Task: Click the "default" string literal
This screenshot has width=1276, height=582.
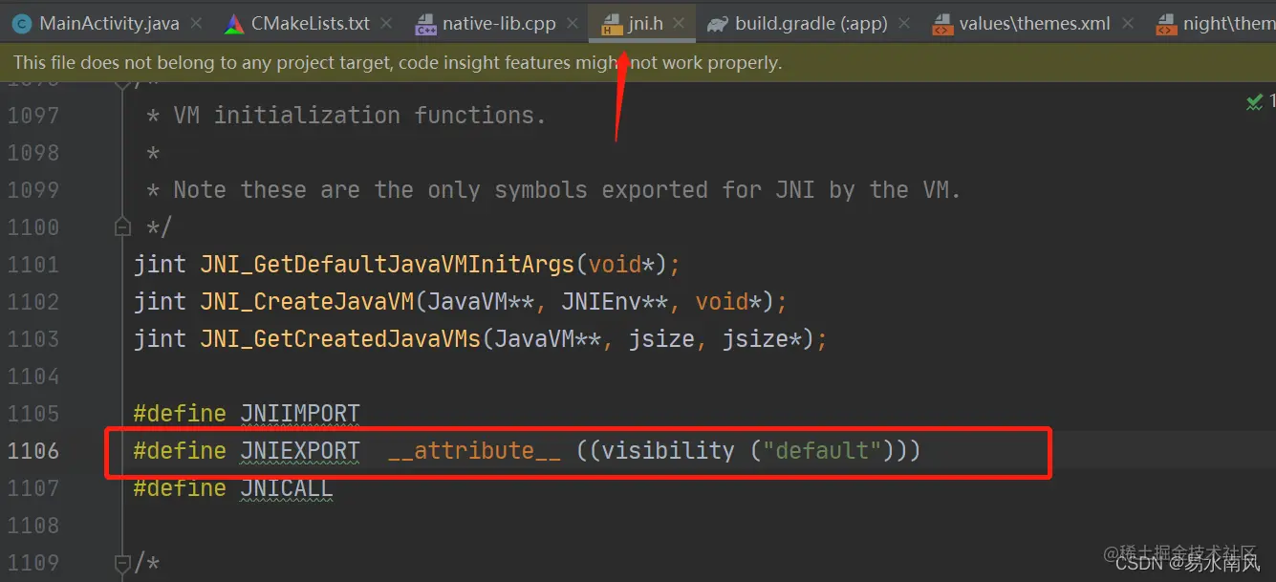Action: 822,451
